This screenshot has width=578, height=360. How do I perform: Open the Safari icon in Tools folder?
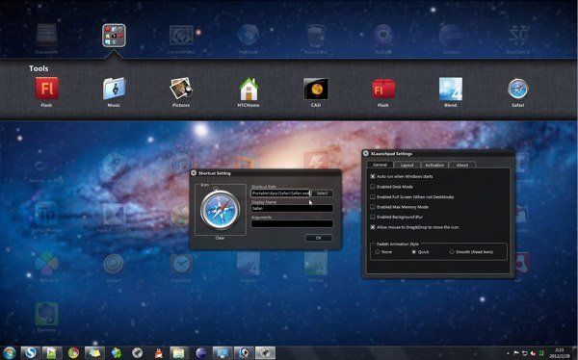pyautogui.click(x=518, y=89)
